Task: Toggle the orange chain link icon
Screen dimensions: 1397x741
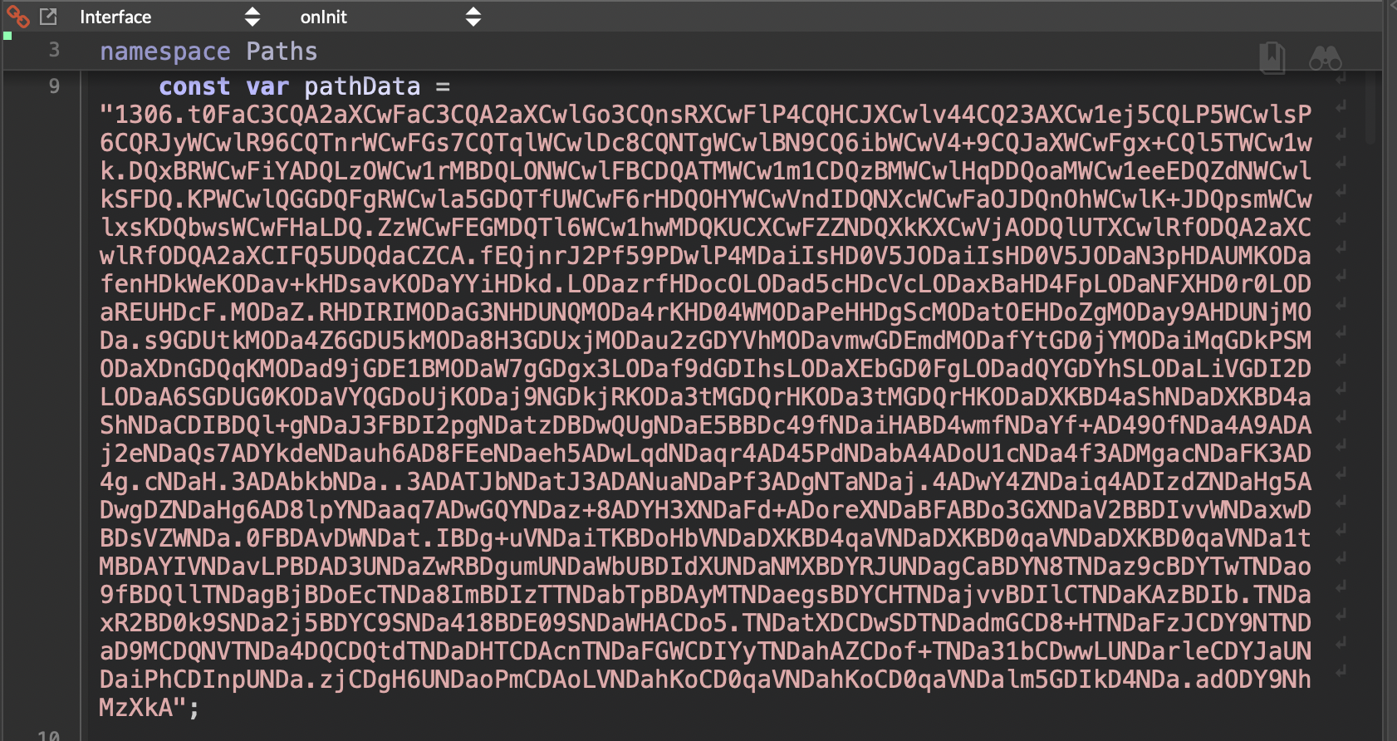Action: tap(17, 17)
